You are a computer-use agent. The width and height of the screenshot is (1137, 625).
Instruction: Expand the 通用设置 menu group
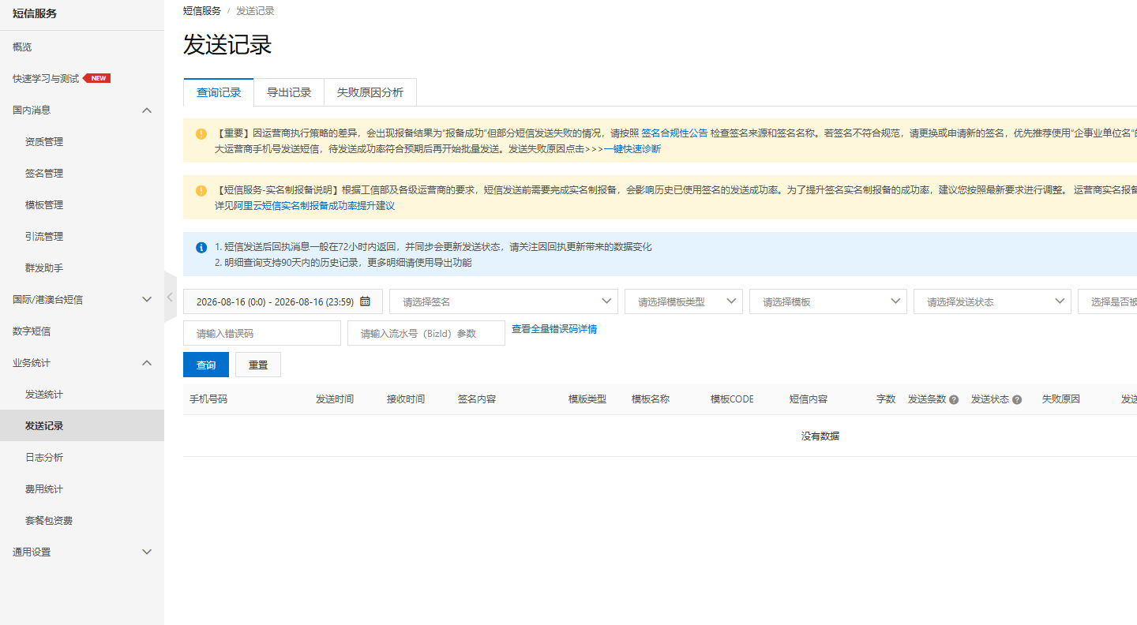point(147,552)
